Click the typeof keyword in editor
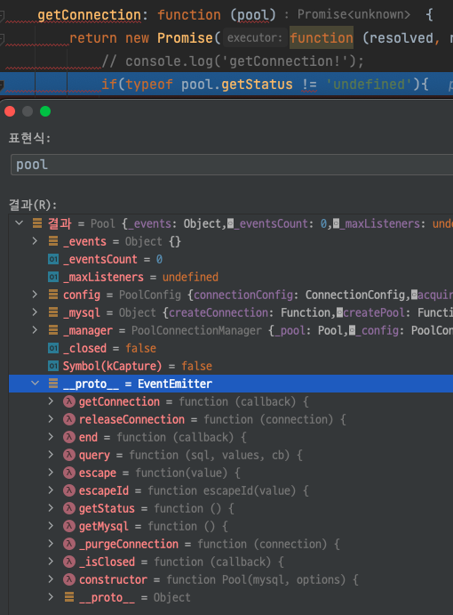This screenshot has width=453, height=615. [149, 85]
